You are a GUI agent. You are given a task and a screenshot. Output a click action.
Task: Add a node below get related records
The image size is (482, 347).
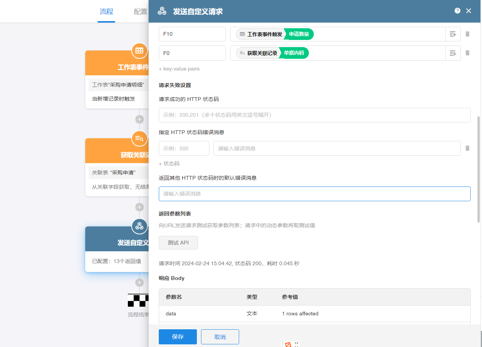point(140,207)
